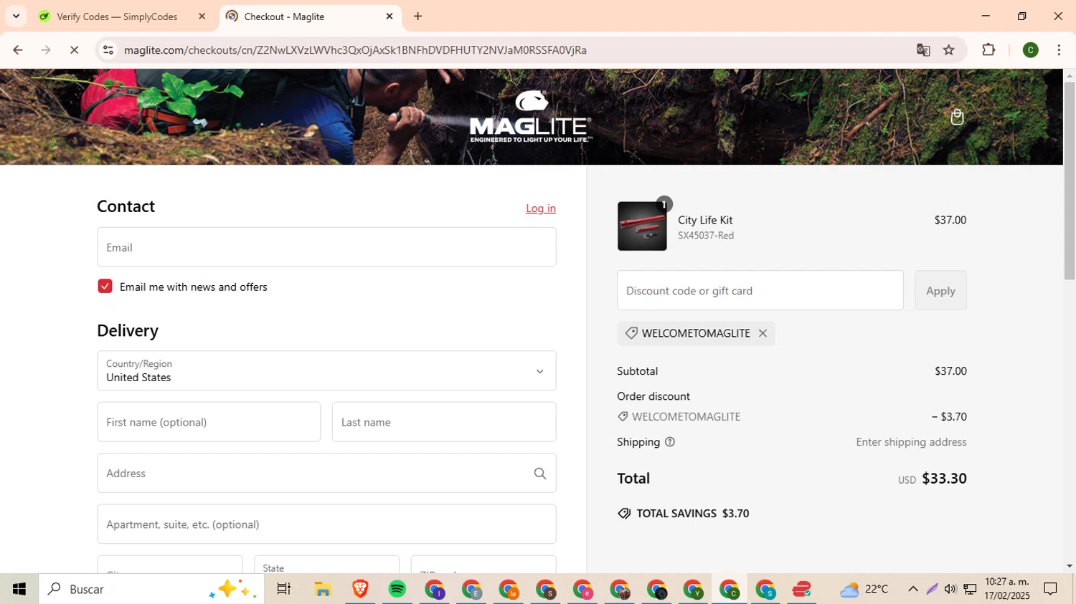1076x604 pixels.
Task: Focus the First name (optional) field
Action: click(209, 422)
